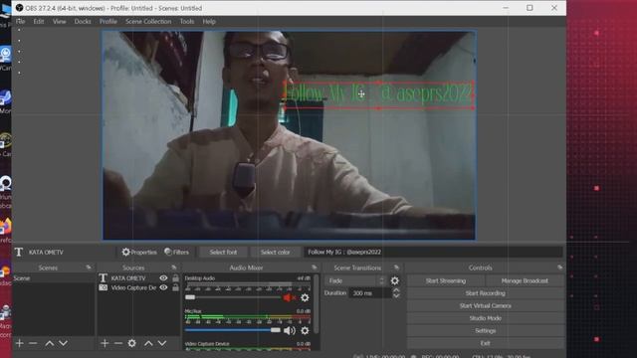Open Filters for the selected source
The width and height of the screenshot is (637, 358).
[x=176, y=252]
